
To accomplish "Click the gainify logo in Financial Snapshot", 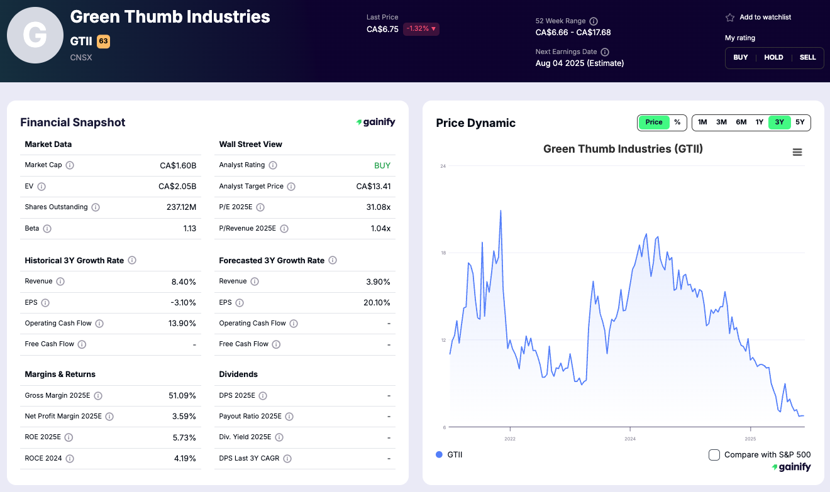I will (x=376, y=123).
